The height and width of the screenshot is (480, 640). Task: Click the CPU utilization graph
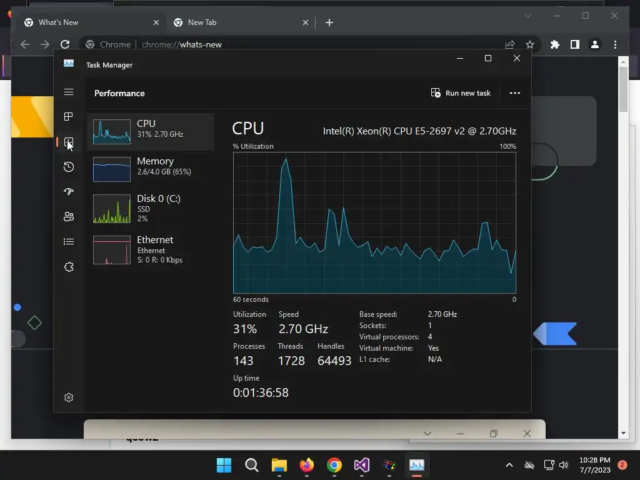point(374,223)
